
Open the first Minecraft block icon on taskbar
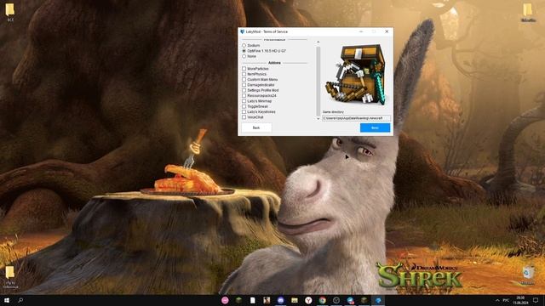click(x=238, y=300)
